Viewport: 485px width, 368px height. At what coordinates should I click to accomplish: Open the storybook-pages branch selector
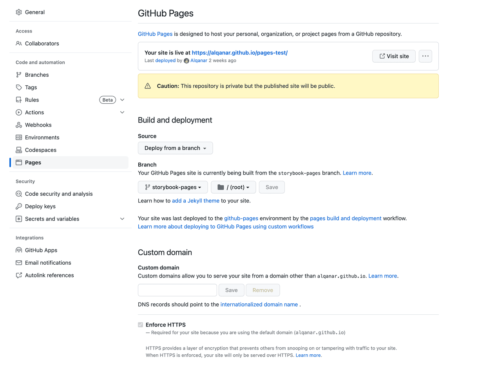(x=172, y=187)
